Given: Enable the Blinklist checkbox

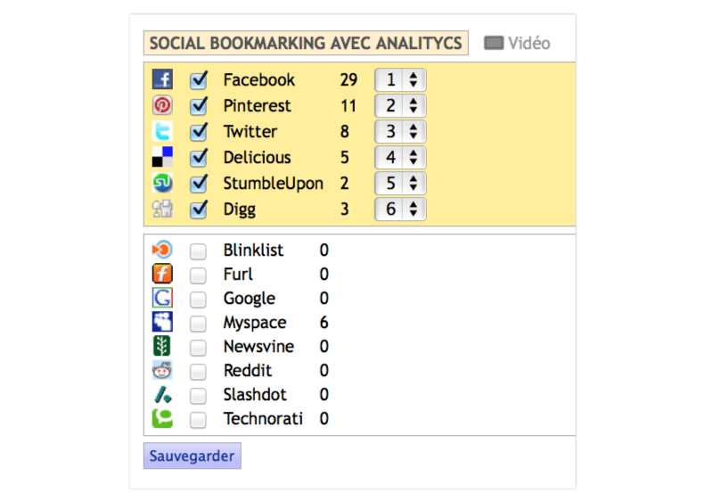Looking at the screenshot, I should [198, 250].
